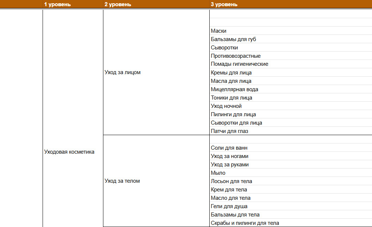Select the '2 уровень' column header

157,4
